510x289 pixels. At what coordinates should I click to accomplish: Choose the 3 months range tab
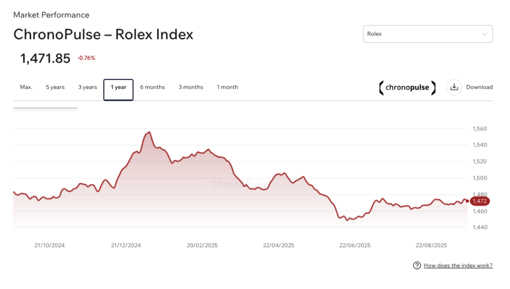191,87
